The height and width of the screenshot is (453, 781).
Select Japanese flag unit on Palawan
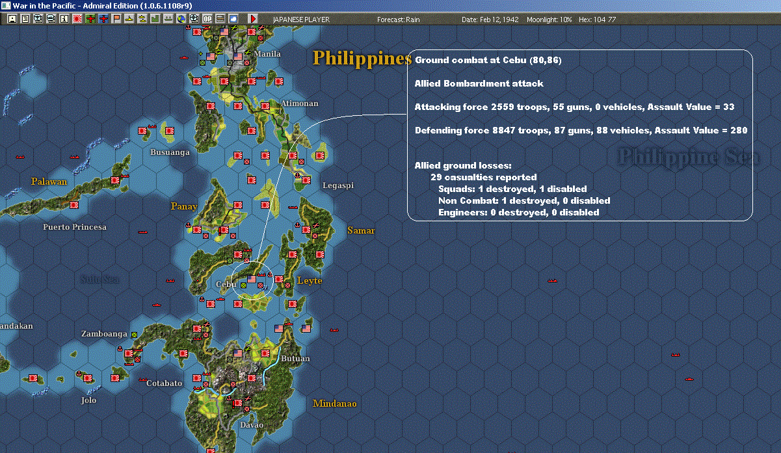click(x=115, y=179)
